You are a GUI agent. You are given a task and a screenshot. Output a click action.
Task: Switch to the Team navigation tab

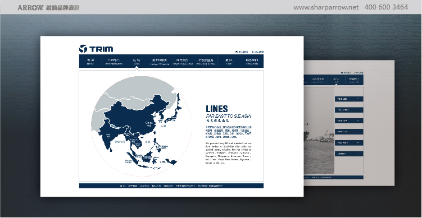coord(229,62)
